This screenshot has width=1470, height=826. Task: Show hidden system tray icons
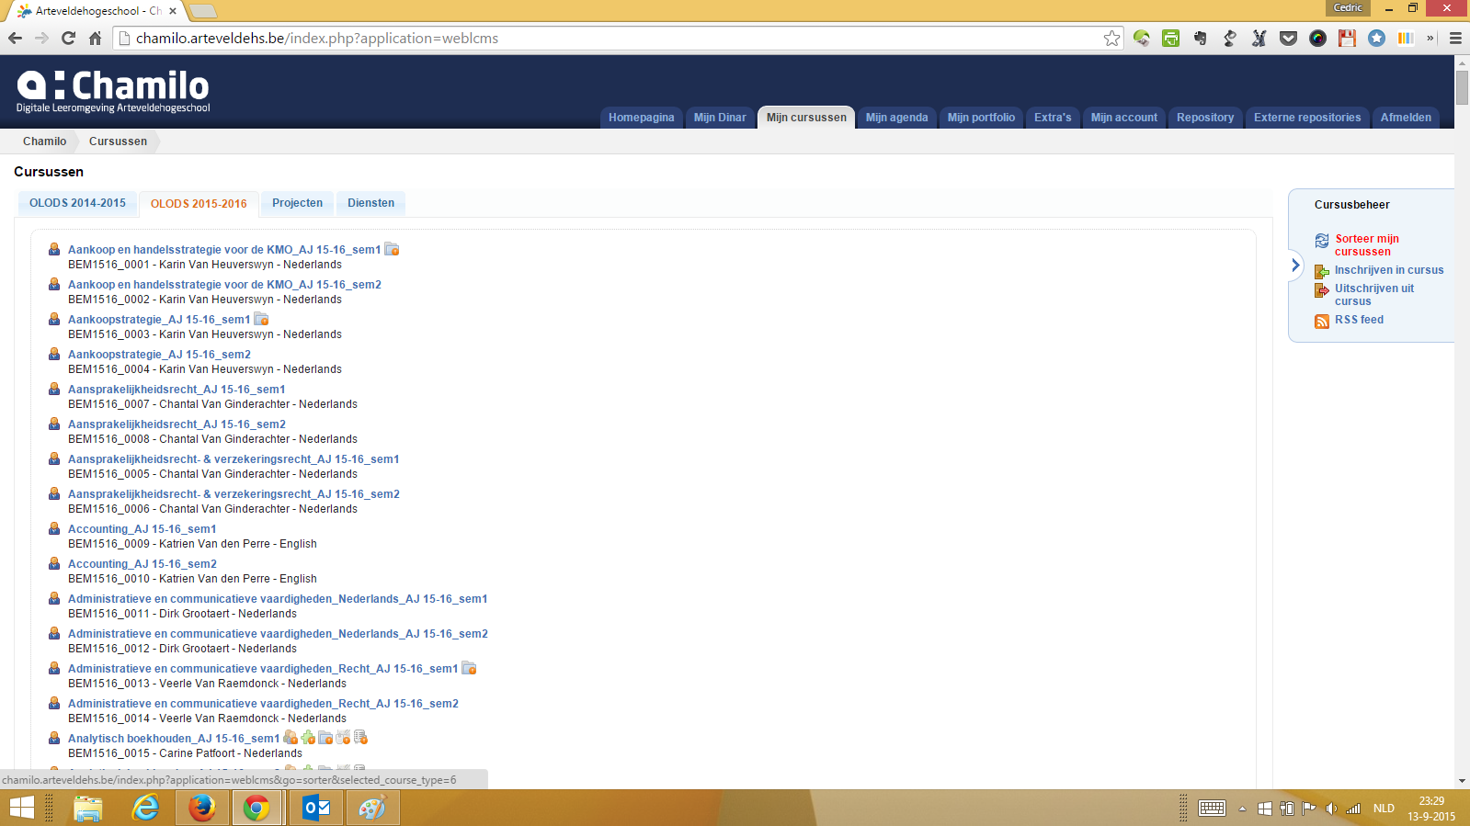(1242, 809)
